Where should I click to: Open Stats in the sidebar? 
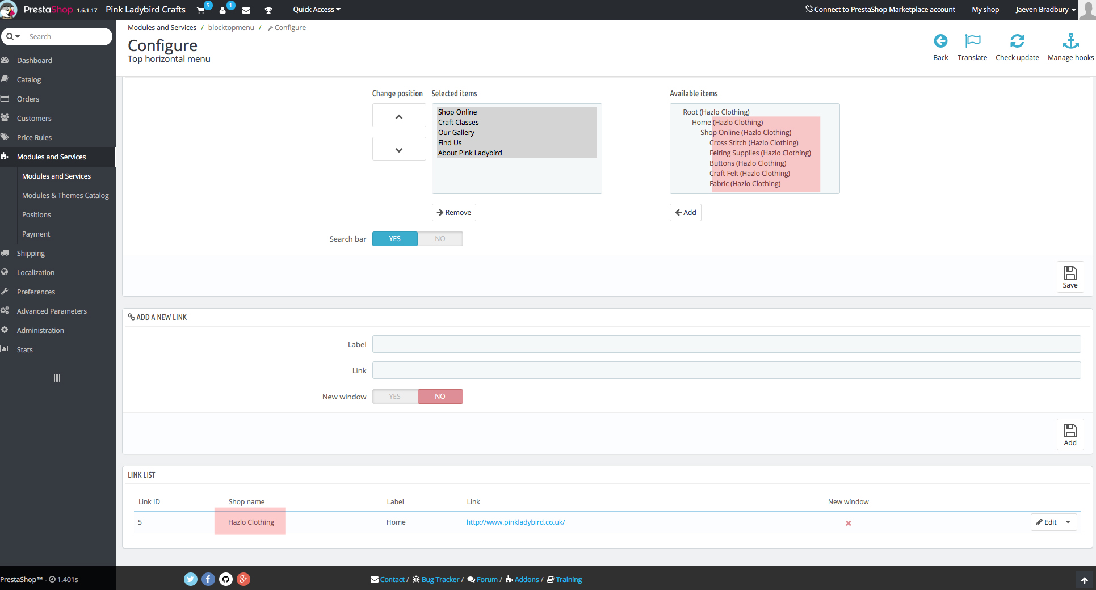[25, 349]
